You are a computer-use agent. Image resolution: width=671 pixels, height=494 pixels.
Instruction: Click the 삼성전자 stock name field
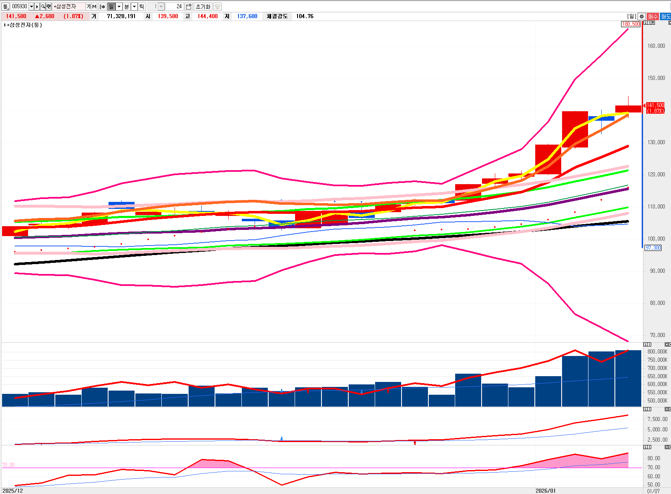click(x=69, y=7)
